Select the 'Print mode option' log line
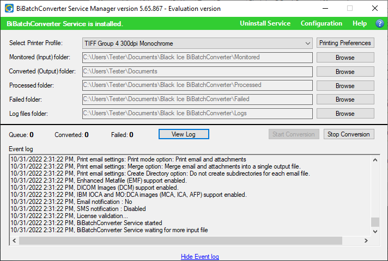Image resolution: width=388 pixels, height=261 pixels. tap(129, 159)
